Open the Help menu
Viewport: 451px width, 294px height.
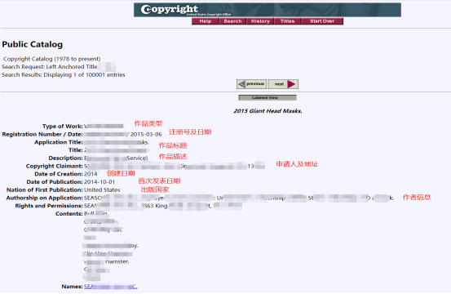(206, 21)
